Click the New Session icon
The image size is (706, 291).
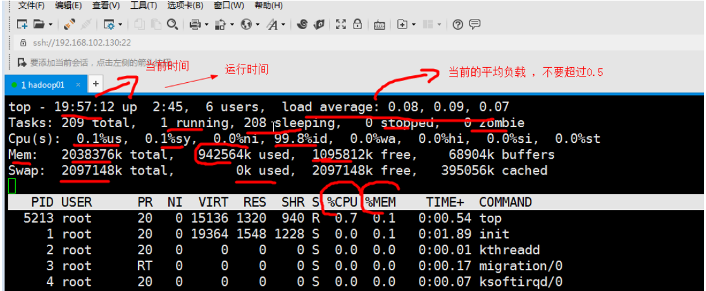point(23,24)
